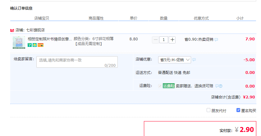This screenshot has height=136, width=261.
Task: Toggle the 运费险 checkbox
Action: [160, 86]
